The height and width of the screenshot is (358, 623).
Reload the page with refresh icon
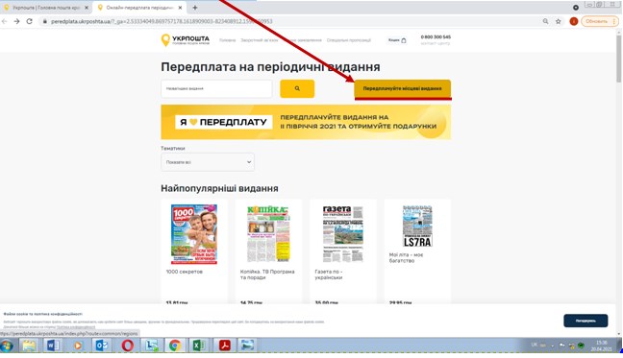click(30, 21)
